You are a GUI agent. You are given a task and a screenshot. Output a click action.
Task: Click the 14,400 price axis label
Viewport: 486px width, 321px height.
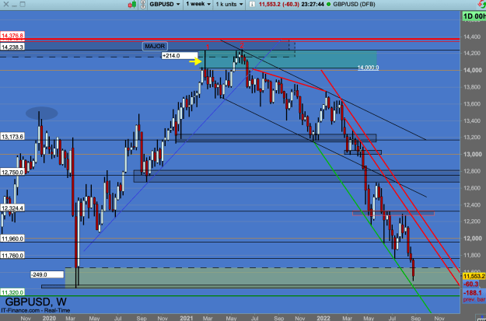point(472,37)
